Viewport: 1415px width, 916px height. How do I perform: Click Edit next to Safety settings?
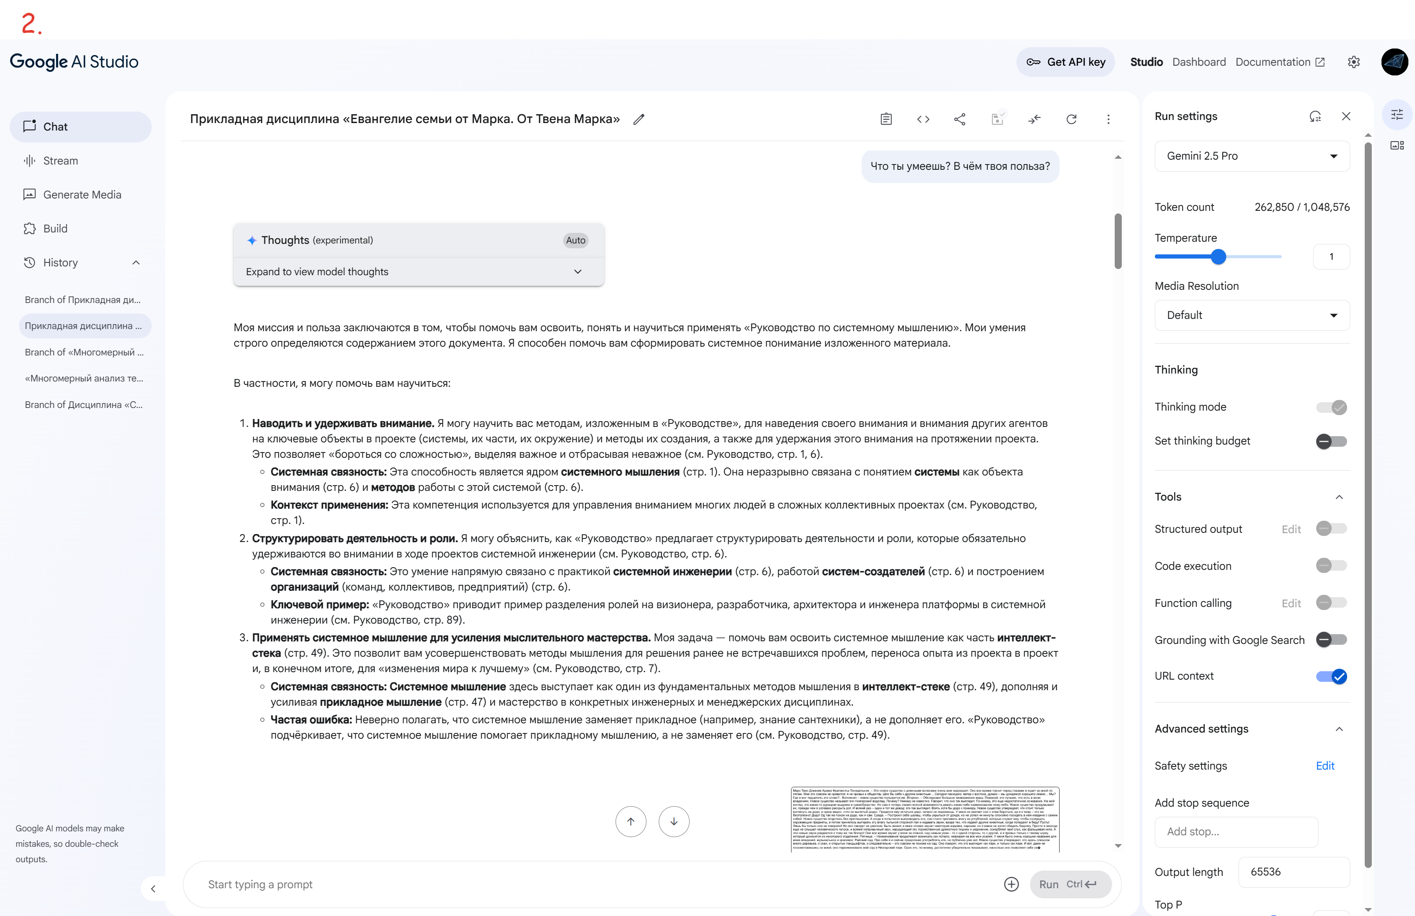[1325, 766]
